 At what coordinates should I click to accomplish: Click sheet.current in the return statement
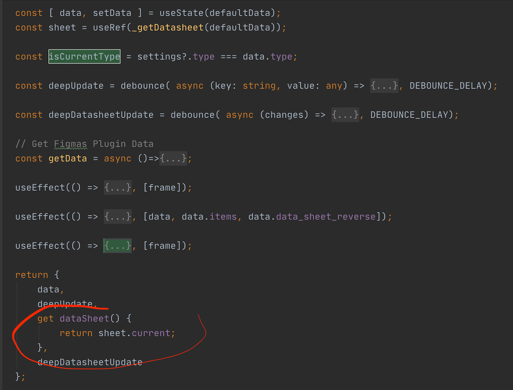[134, 333]
